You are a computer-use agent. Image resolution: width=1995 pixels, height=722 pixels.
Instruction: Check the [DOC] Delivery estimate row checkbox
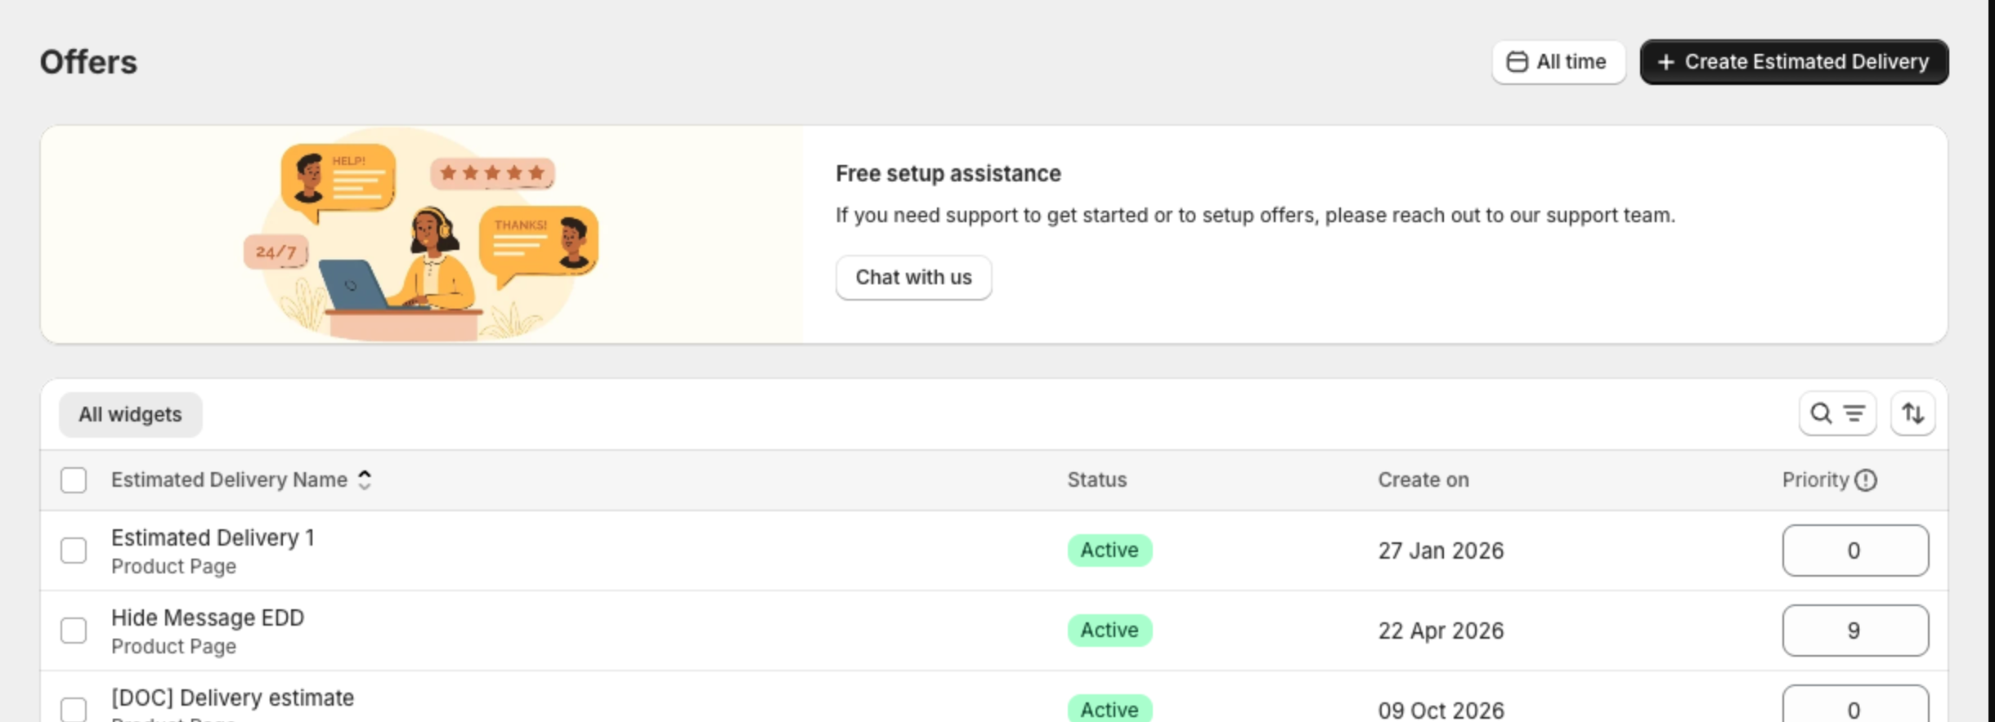(x=74, y=709)
